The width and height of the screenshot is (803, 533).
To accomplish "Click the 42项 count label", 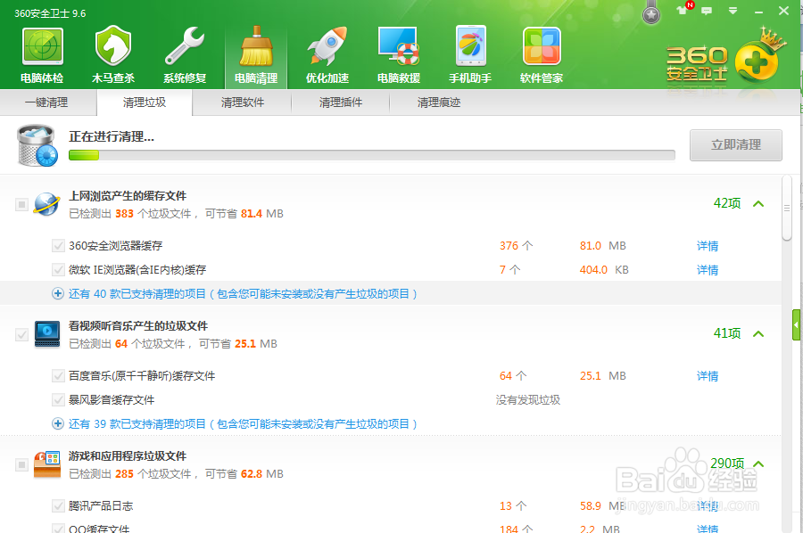I will pyautogui.click(x=727, y=203).
